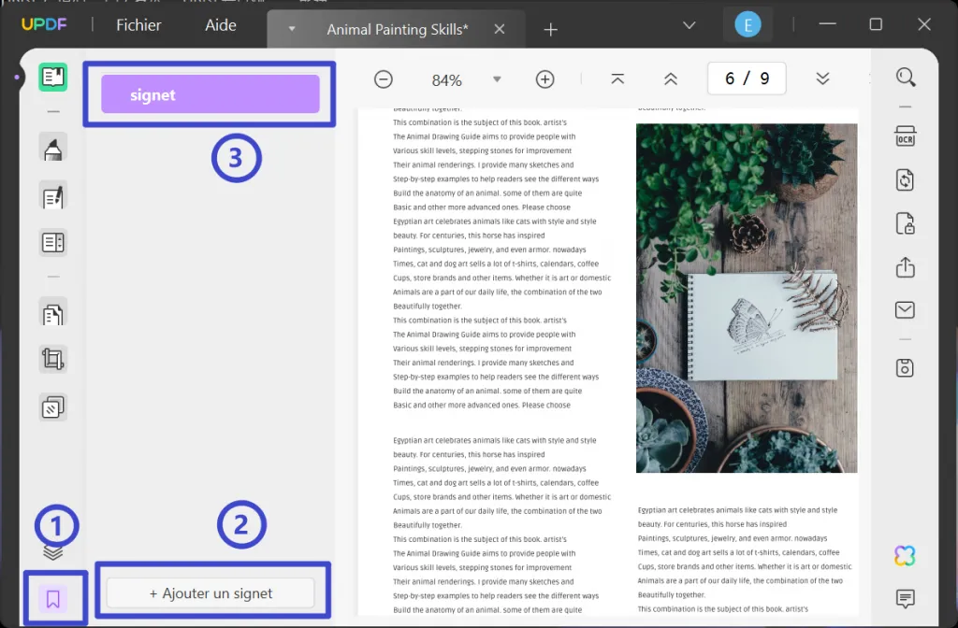Open the Edit PDF tool

tap(52, 195)
